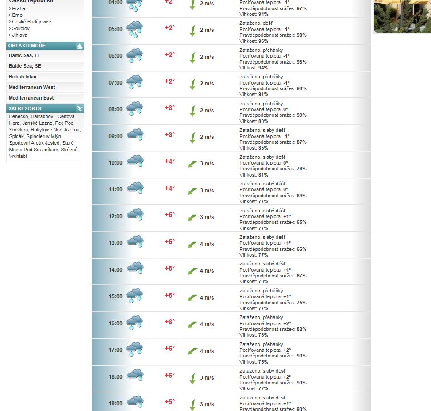Click the wind direction arrow at 16:00
This screenshot has width=431, height=411.
coord(192,325)
